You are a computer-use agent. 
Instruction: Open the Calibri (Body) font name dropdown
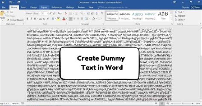tap(40, 13)
